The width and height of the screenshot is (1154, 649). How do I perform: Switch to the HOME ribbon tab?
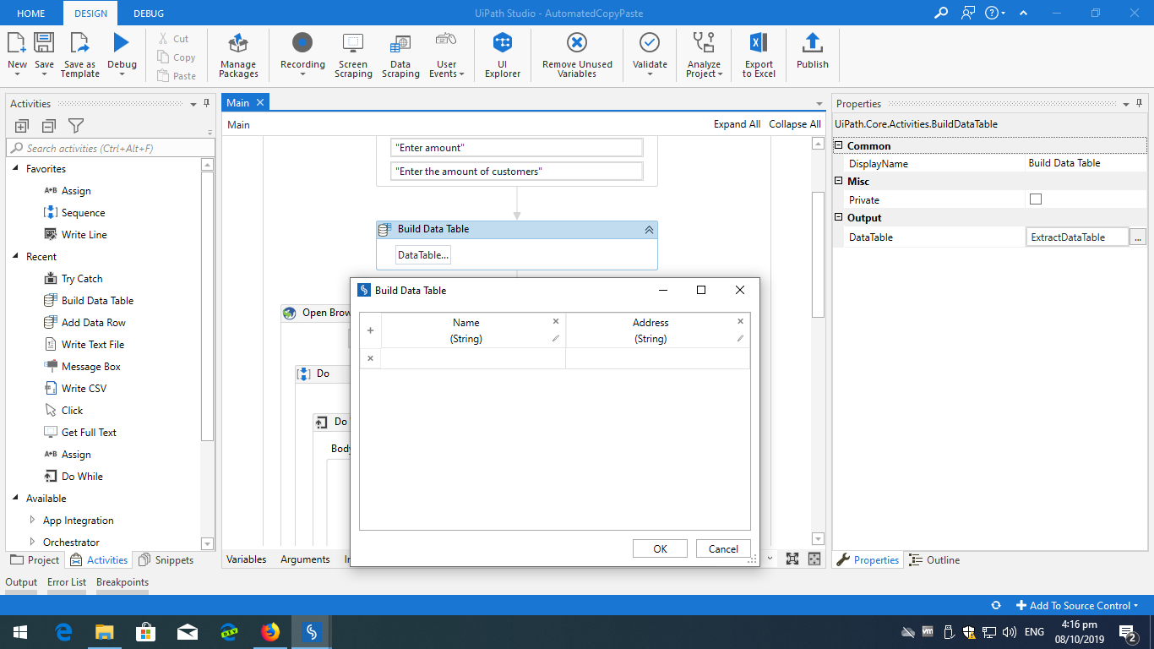click(x=31, y=14)
